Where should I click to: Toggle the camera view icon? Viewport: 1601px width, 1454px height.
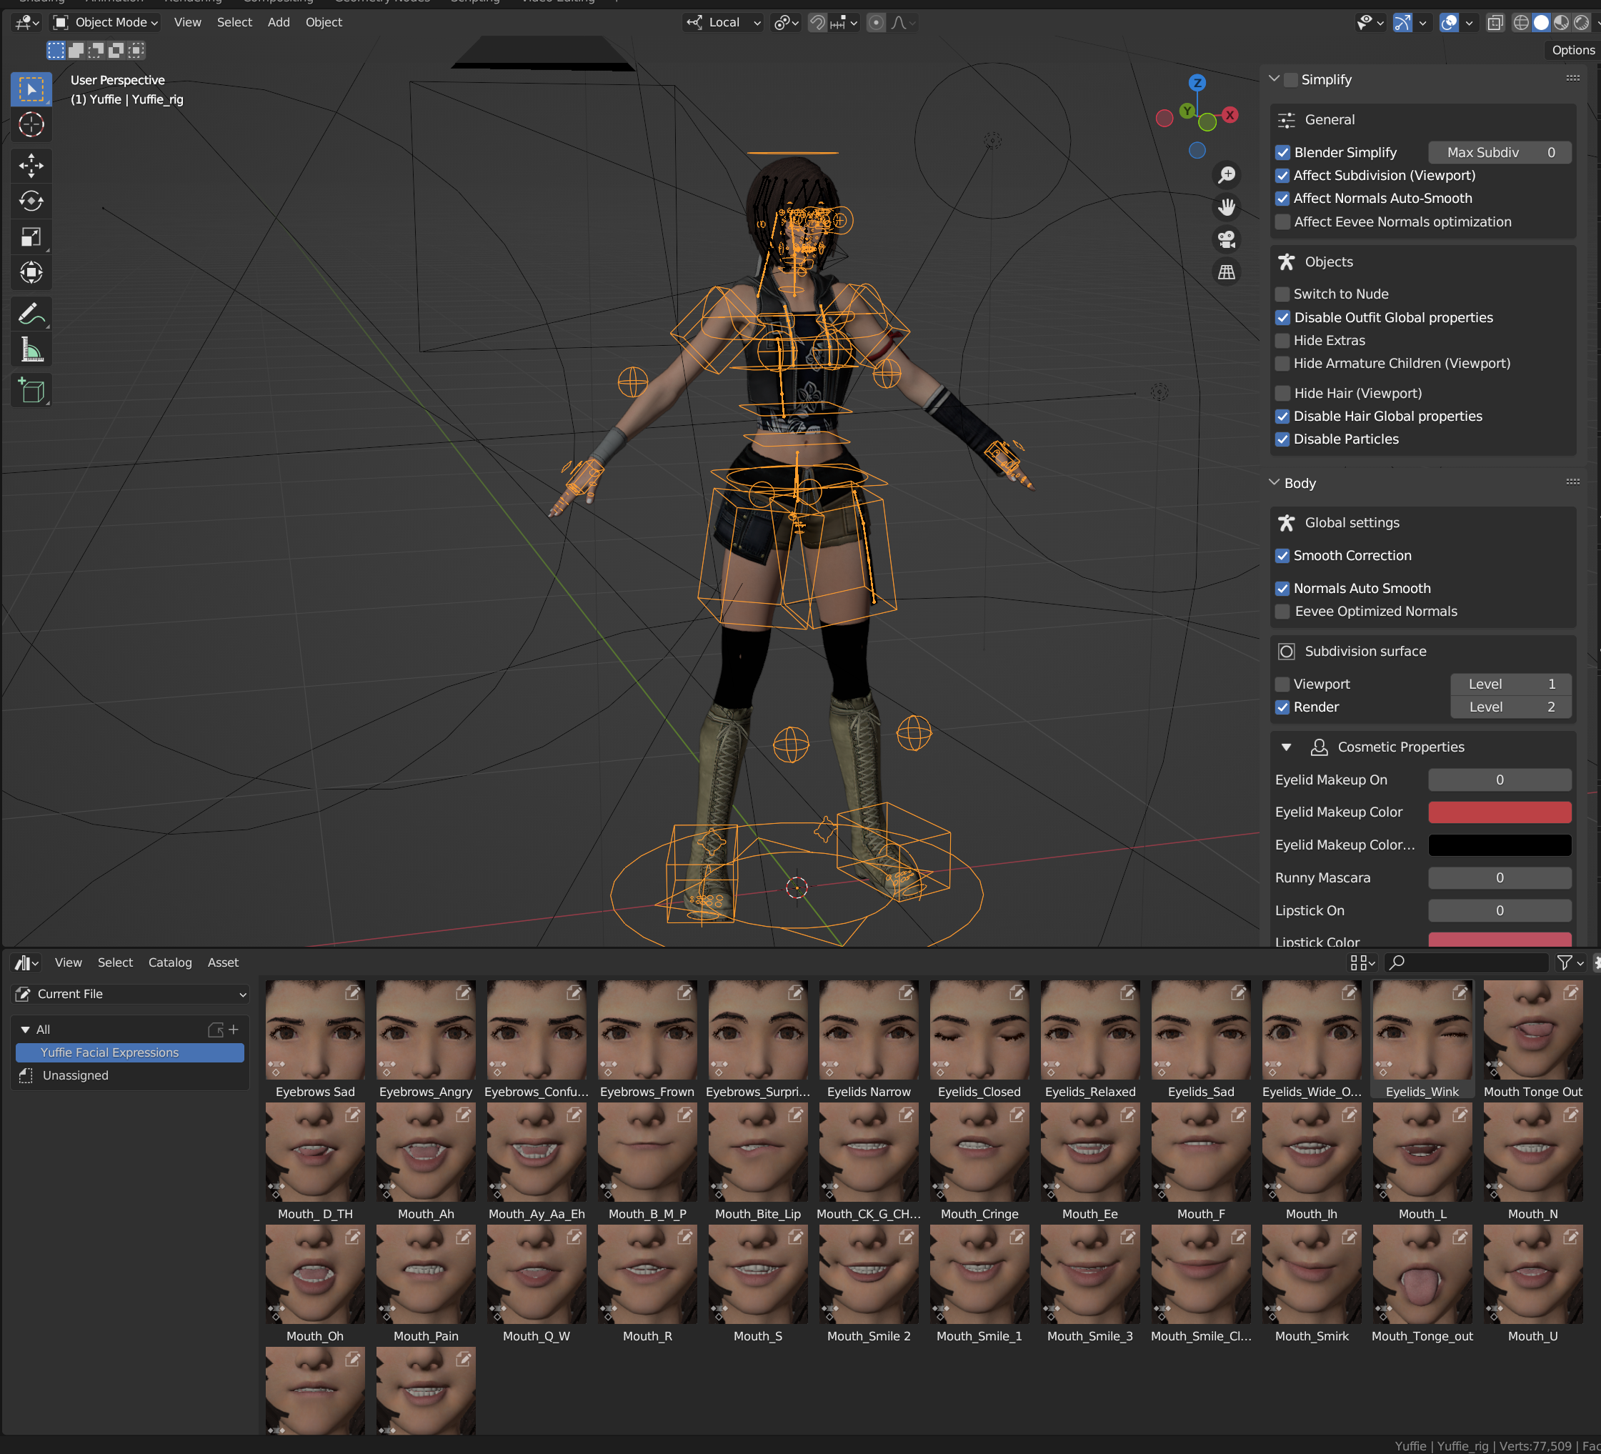(x=1227, y=239)
